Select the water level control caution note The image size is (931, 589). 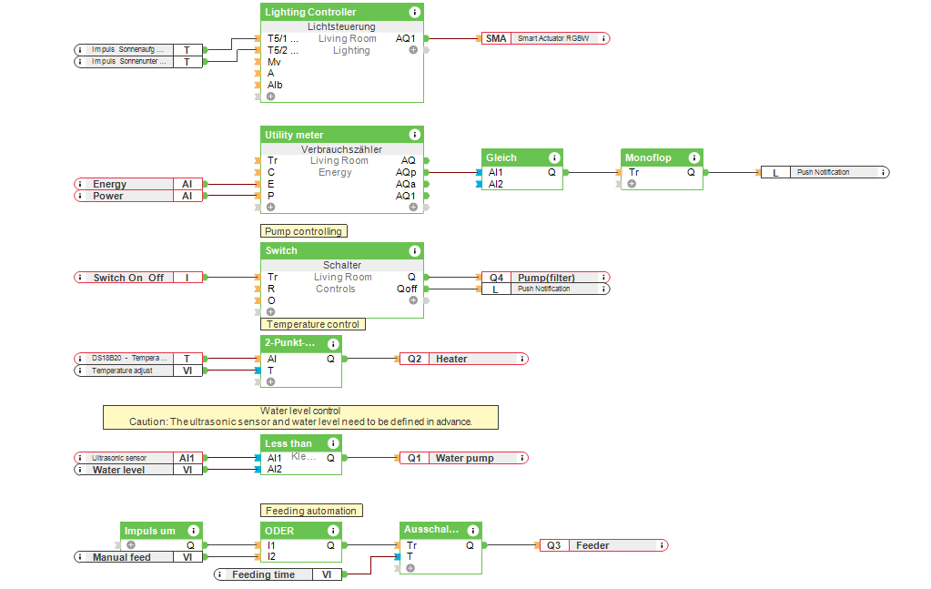tap(301, 417)
